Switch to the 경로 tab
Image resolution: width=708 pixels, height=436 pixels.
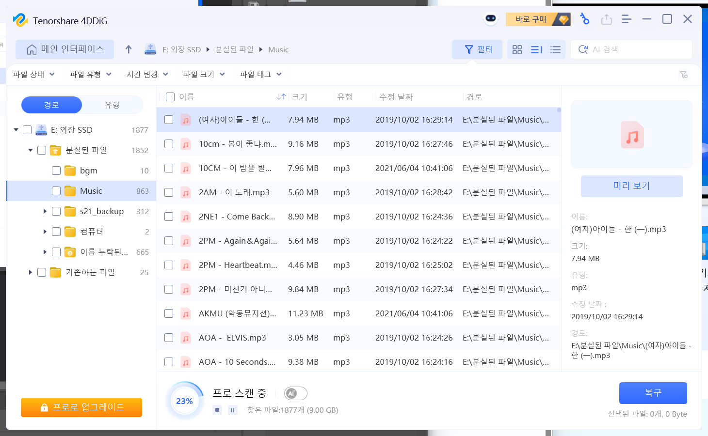point(51,105)
